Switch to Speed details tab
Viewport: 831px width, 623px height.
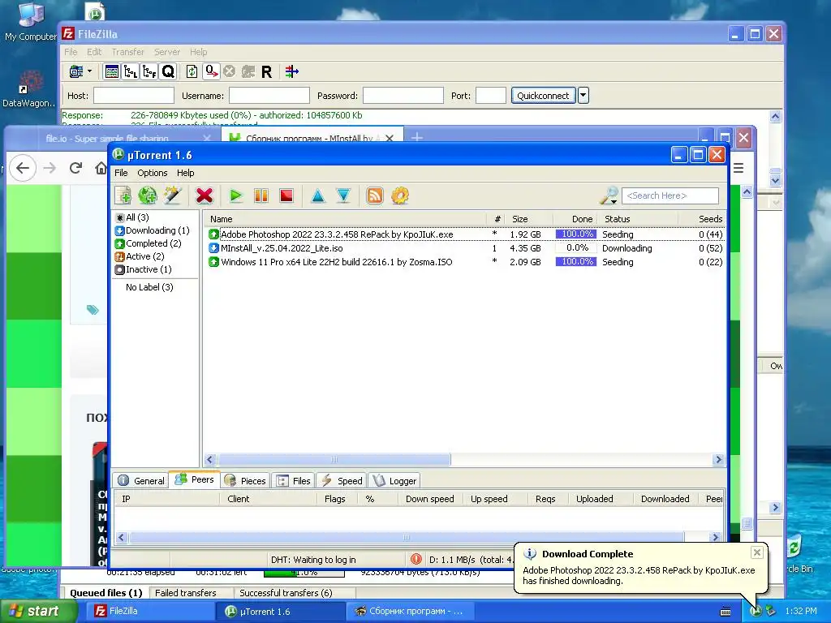click(342, 480)
